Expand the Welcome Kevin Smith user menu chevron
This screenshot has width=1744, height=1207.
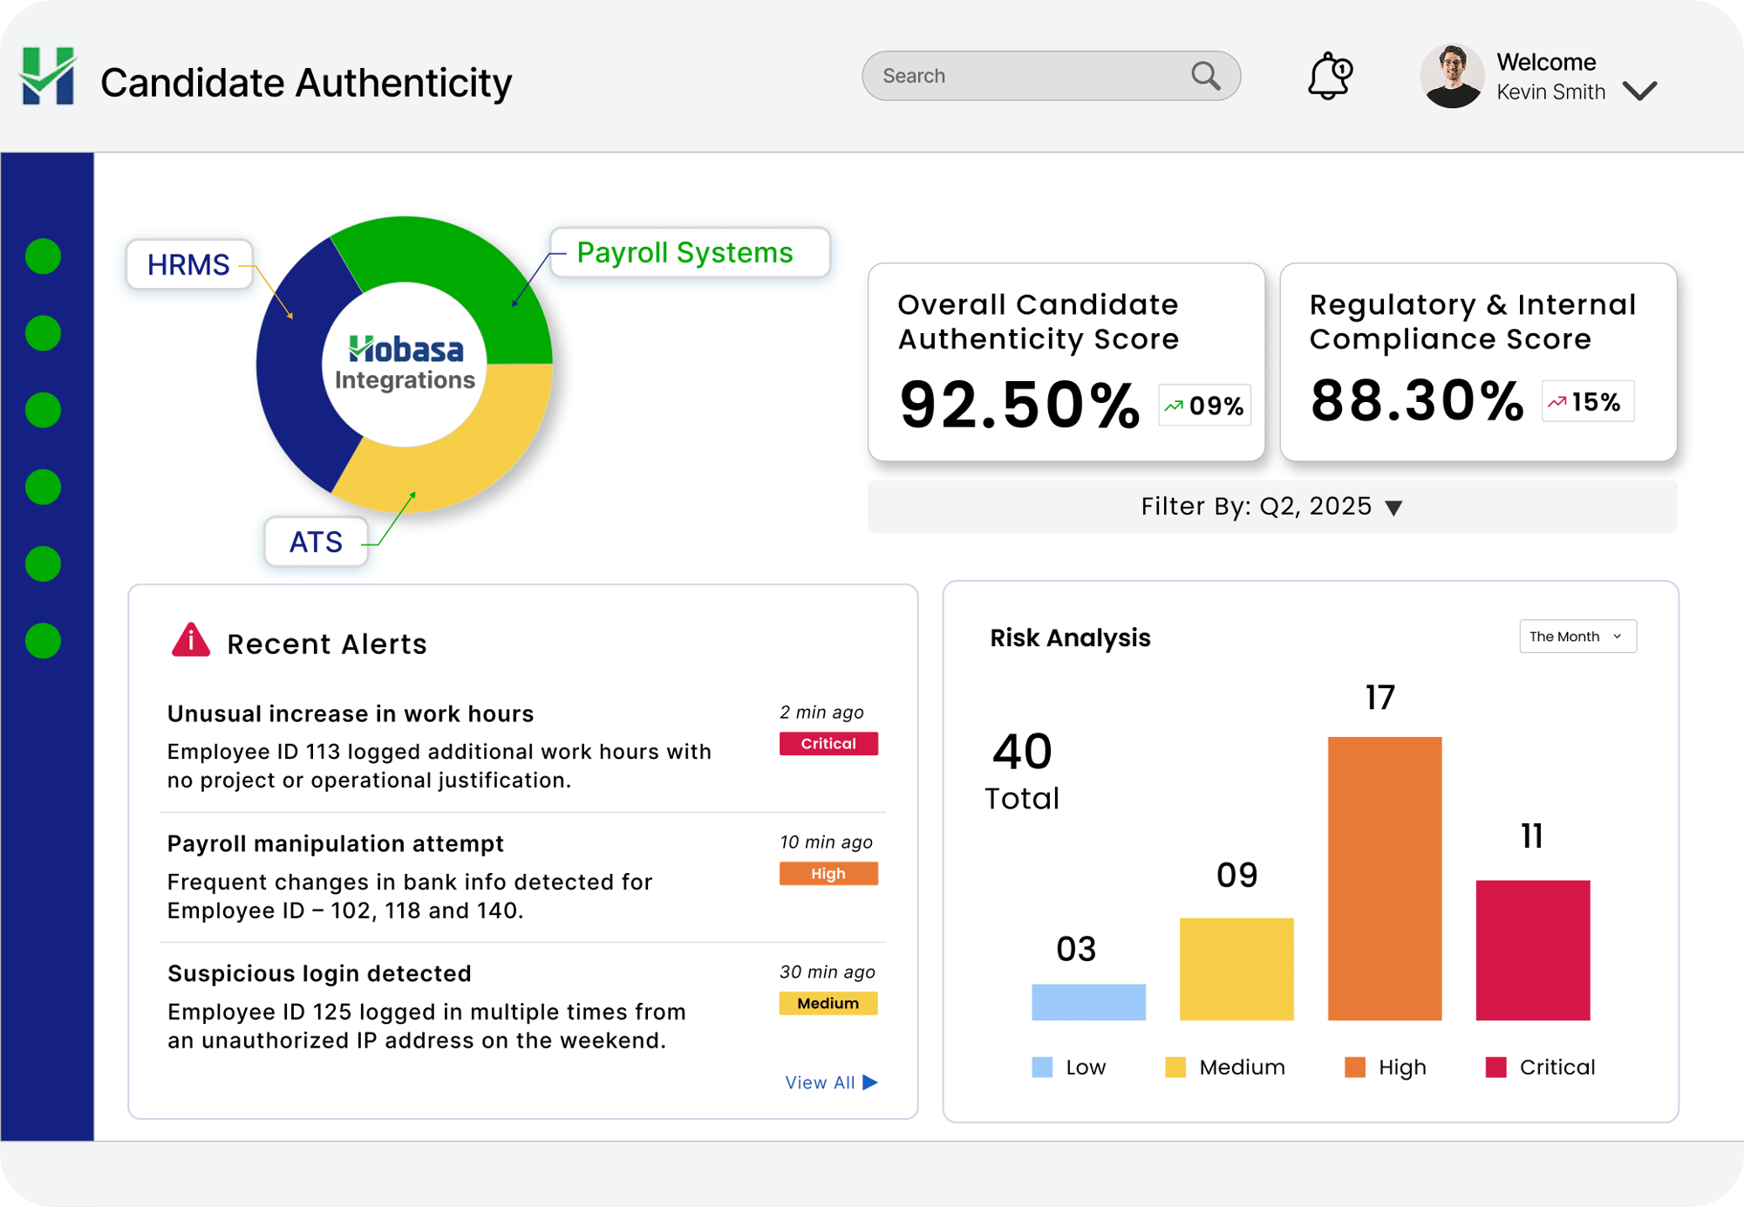tap(1639, 91)
